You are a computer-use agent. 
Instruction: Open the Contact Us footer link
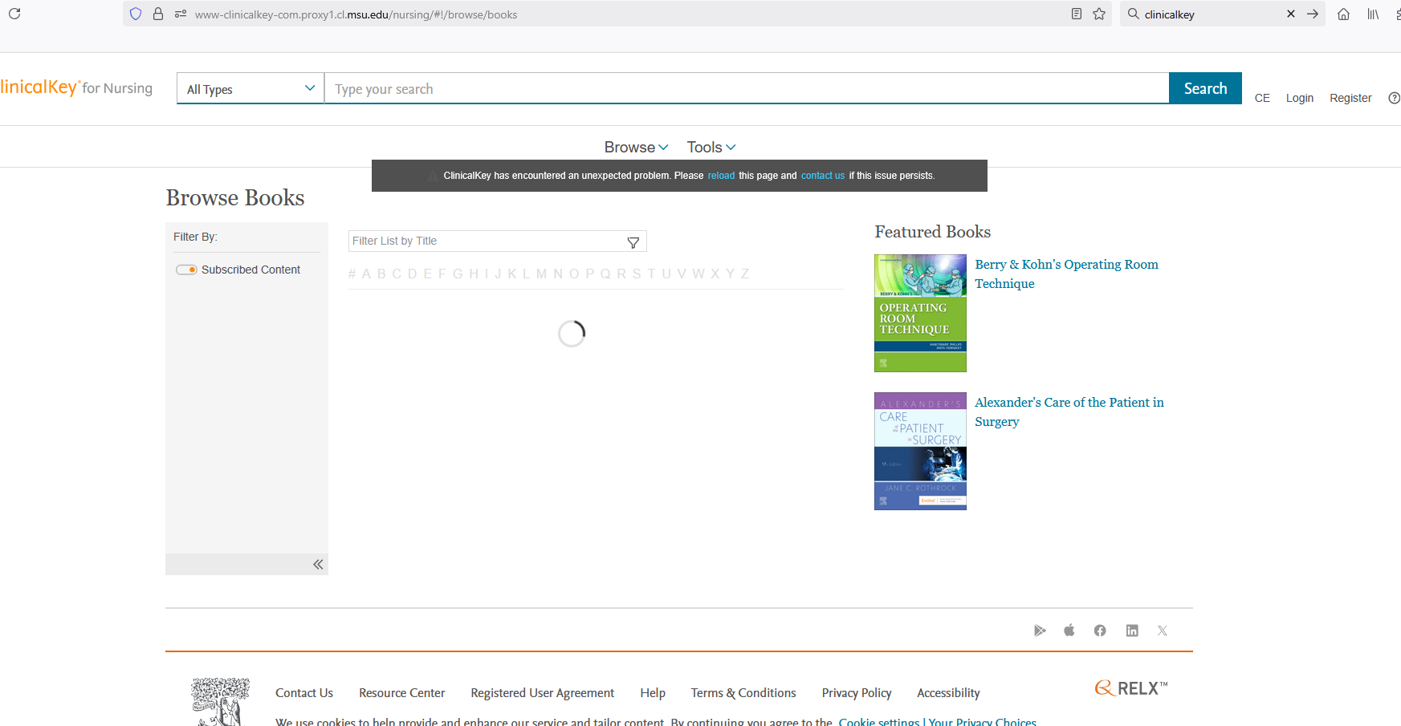304,692
